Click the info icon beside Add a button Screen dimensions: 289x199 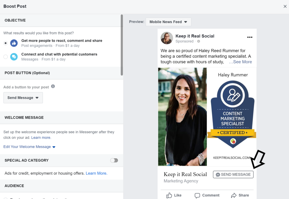53,86
